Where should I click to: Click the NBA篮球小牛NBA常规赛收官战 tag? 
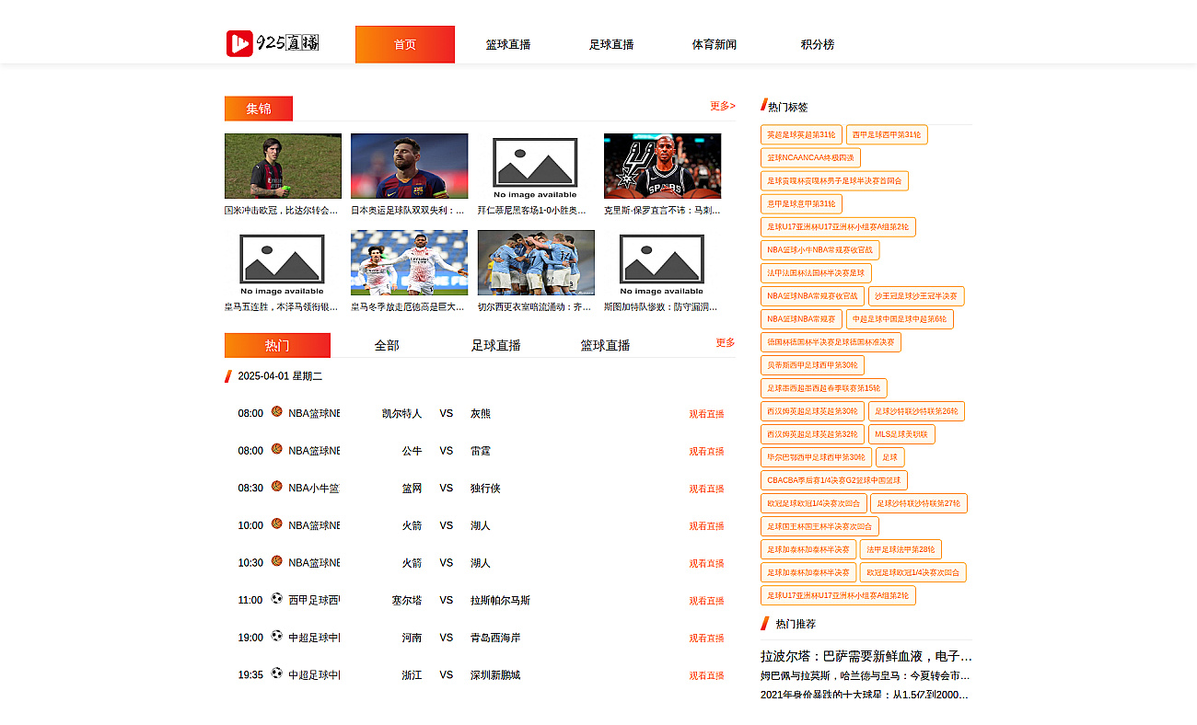820,250
